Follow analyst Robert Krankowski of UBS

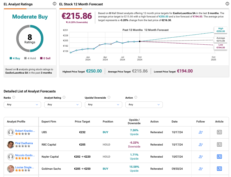(201, 132)
